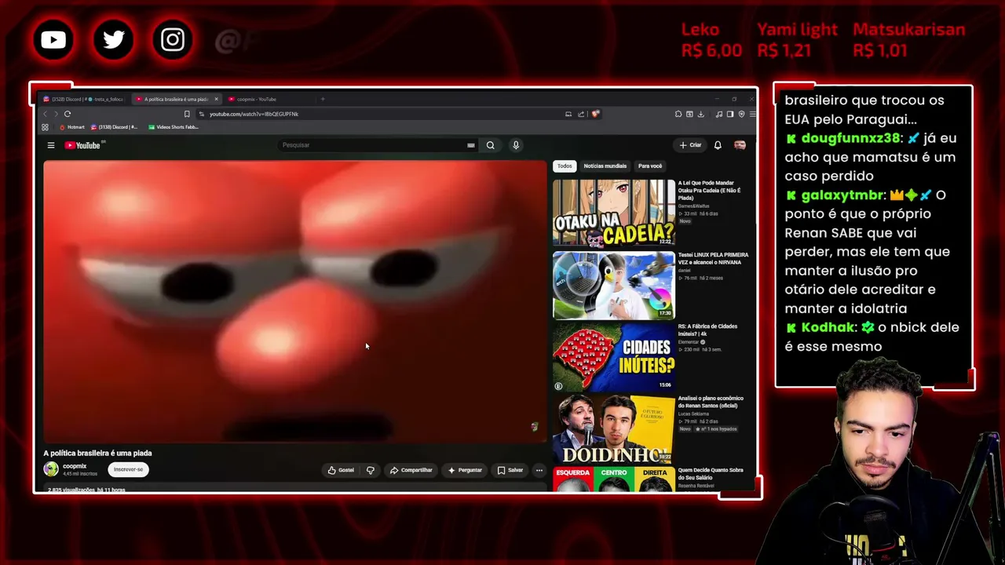Open the Linux penguin video thumbnail
The image size is (1005, 565).
tap(614, 285)
